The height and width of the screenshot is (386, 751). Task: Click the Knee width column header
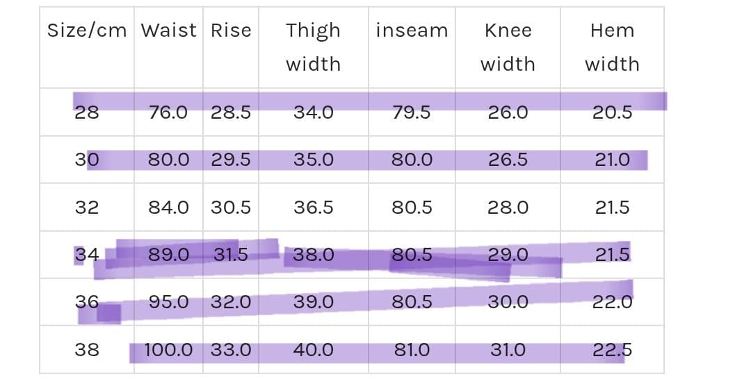point(508,47)
